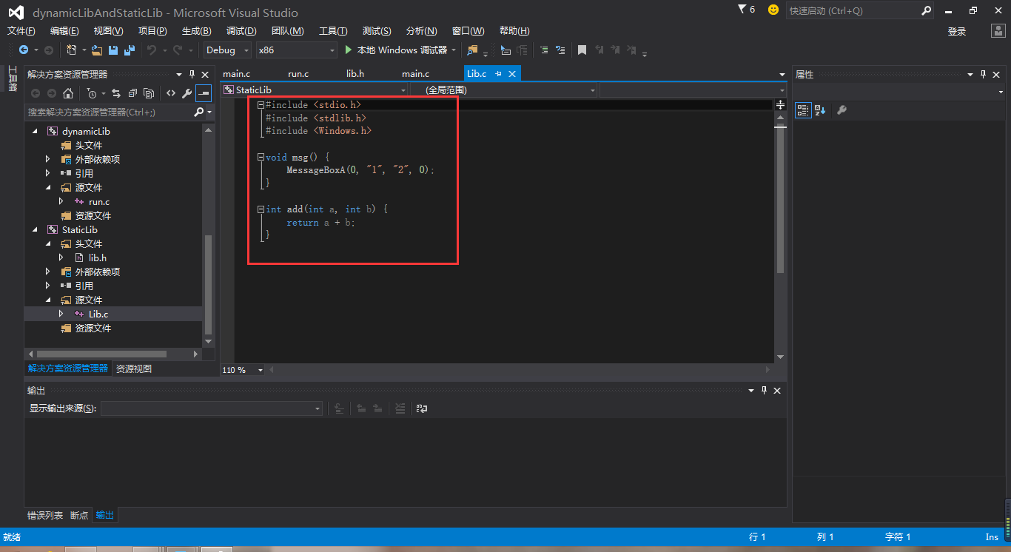Click the Save All toolbar icon
The width and height of the screenshot is (1011, 552).
[x=130, y=50]
